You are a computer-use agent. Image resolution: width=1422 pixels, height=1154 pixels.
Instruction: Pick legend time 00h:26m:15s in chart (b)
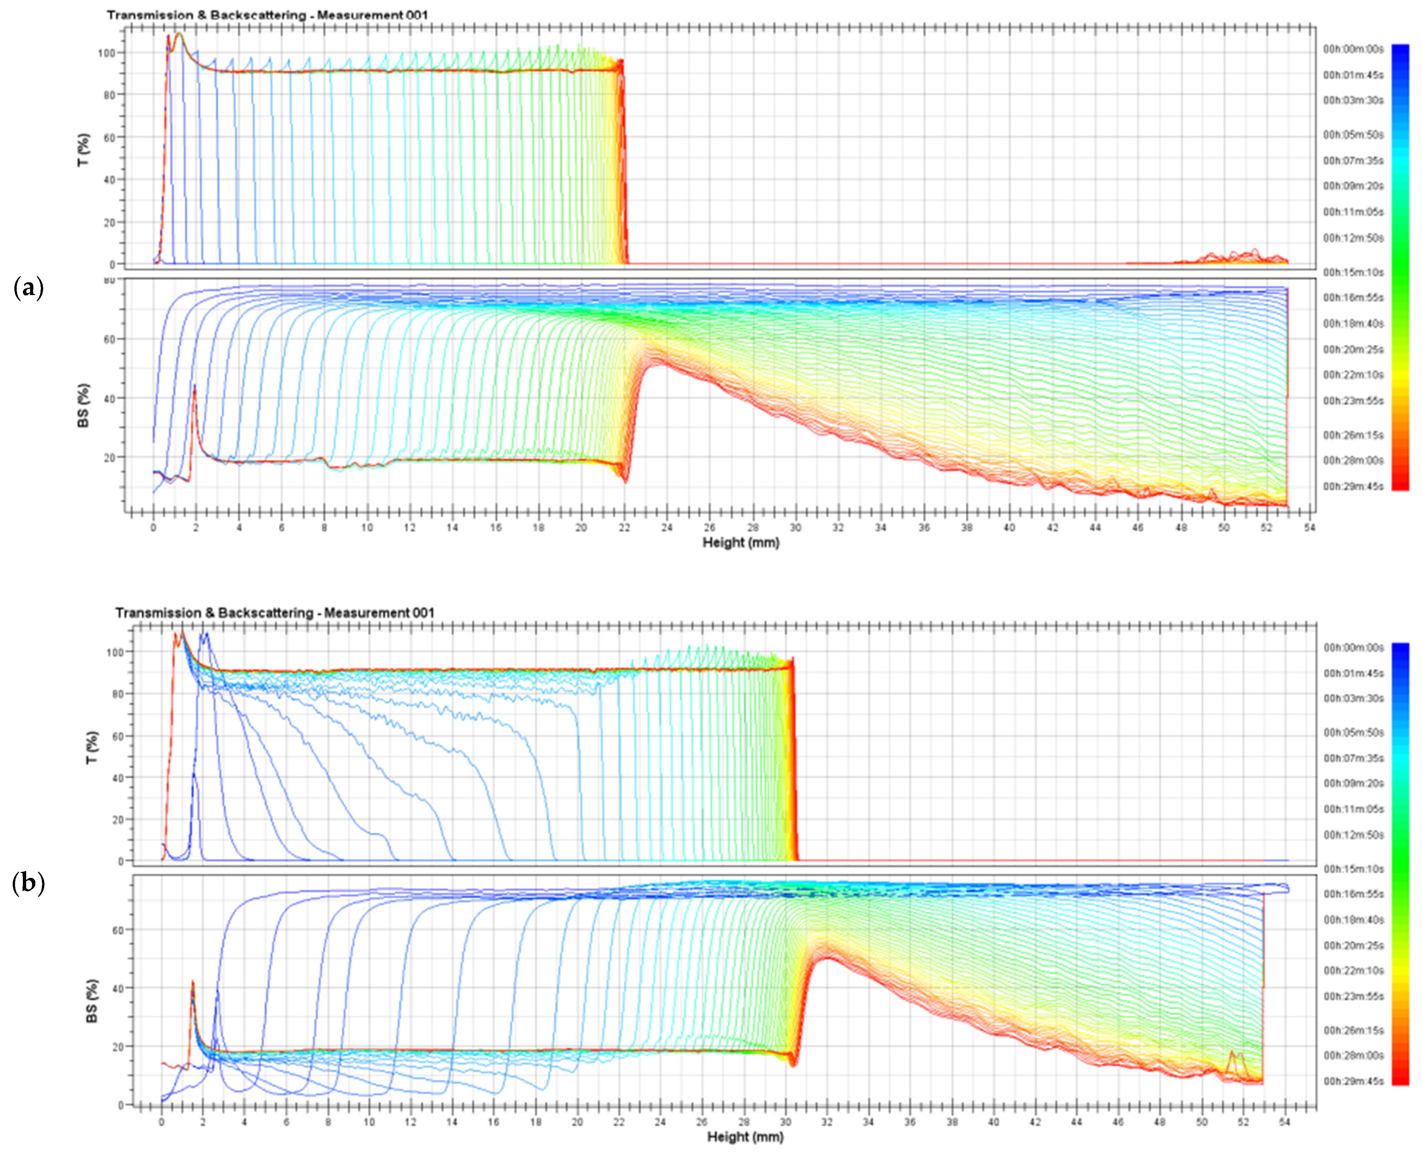(x=1353, y=1031)
